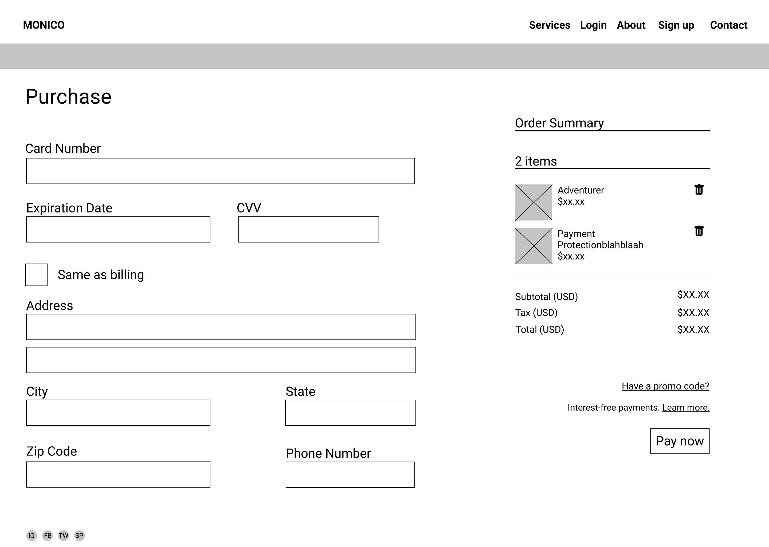Navigate to Contact in the header
769x547 pixels.
(x=729, y=25)
